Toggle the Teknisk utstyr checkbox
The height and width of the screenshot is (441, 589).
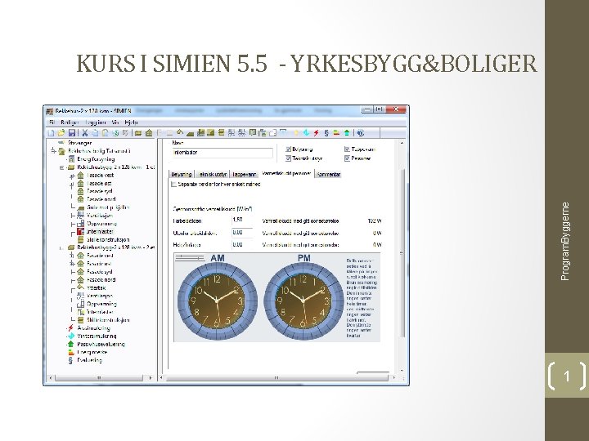click(x=288, y=158)
